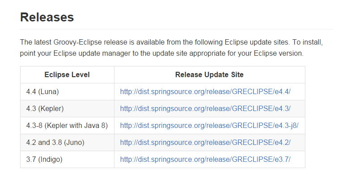Open the e3.7 Indigo update site link
This screenshot has width=359, height=177.
pos(205,159)
